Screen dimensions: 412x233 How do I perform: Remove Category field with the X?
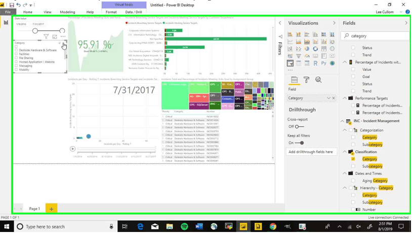pos(334,98)
